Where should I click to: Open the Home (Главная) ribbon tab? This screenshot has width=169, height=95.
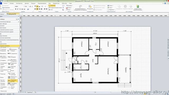pyautogui.click(x=5, y=3)
